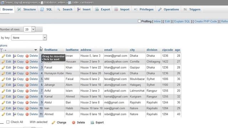Image resolution: width=228 pixels, height=128 pixels.
Task: Click the copy icon in Ahmed Rubel row
Action: (14, 114)
